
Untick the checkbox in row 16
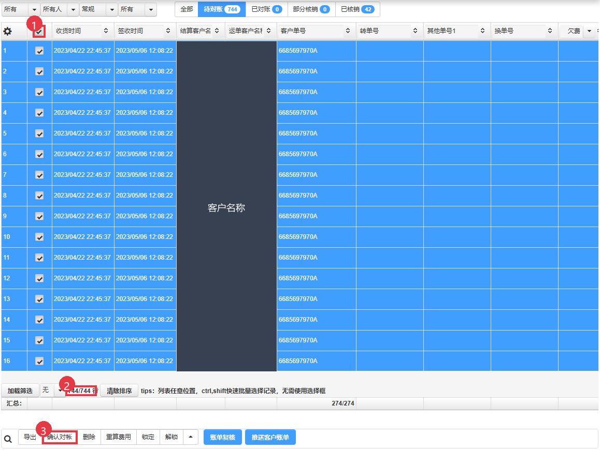(39, 361)
